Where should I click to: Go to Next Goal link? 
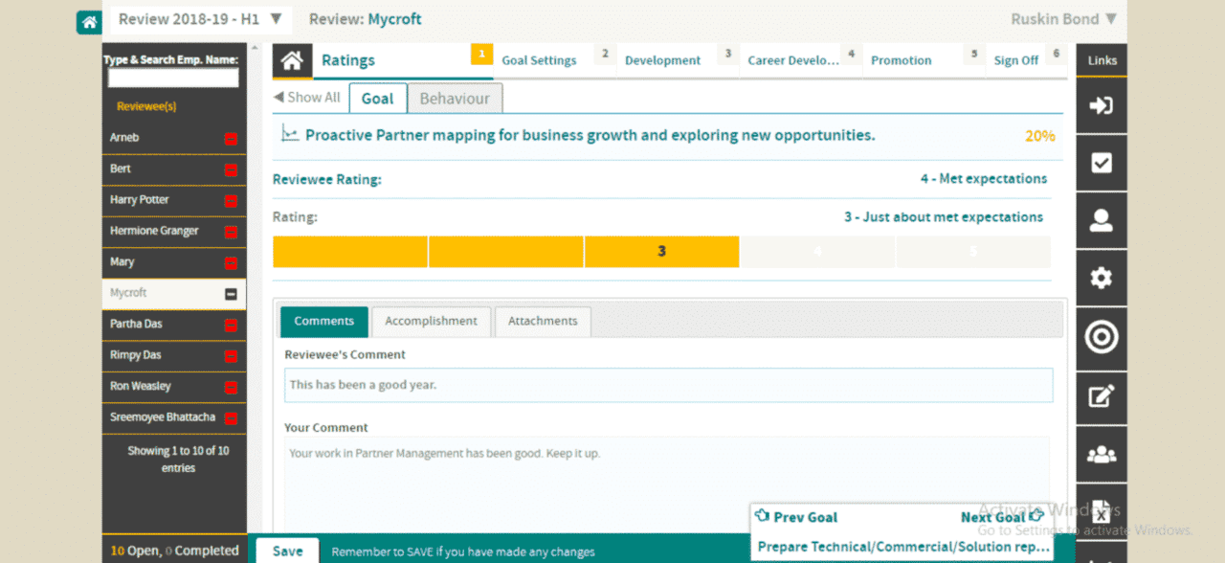[x=1001, y=517]
